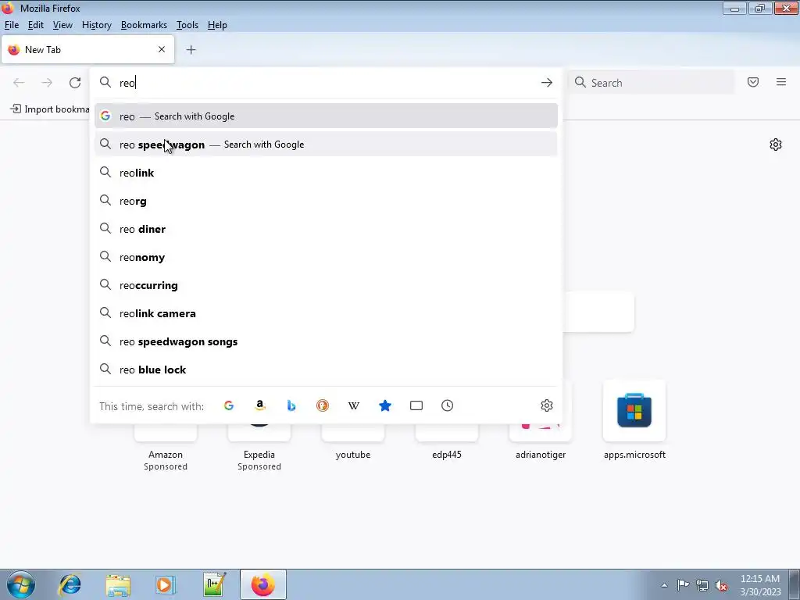The width and height of the screenshot is (800, 600).
Task: Open Save to Pocket icon
Action: point(753,82)
